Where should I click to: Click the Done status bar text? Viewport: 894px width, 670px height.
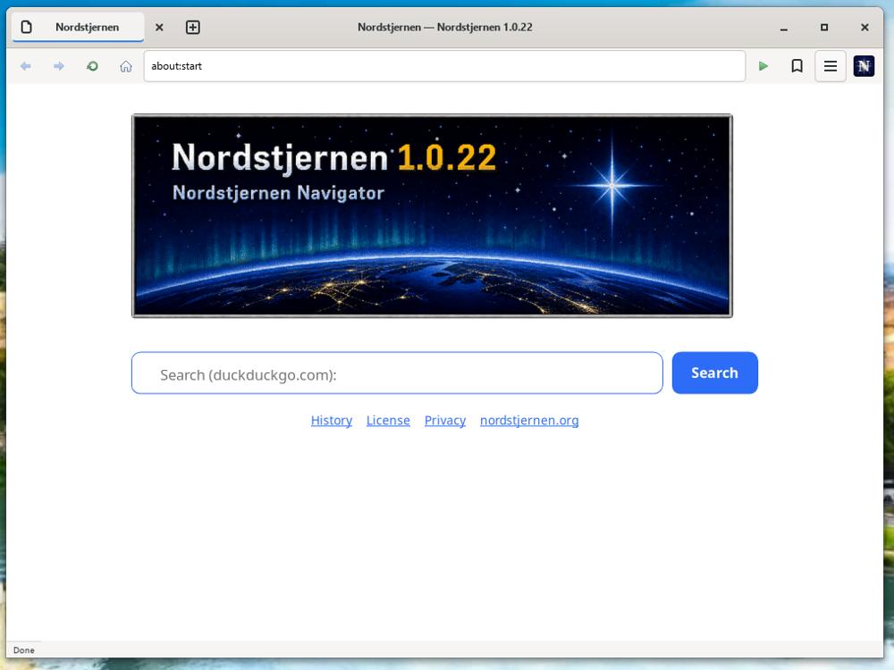(x=24, y=650)
